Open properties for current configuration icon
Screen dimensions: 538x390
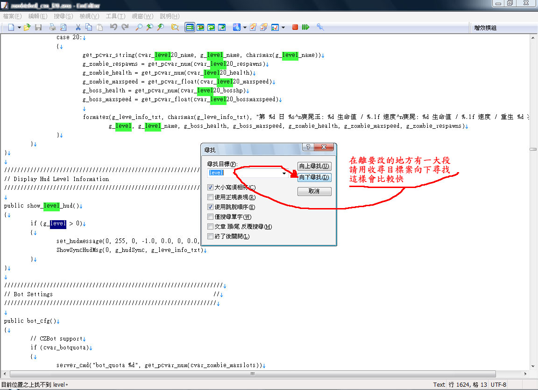coord(253,28)
